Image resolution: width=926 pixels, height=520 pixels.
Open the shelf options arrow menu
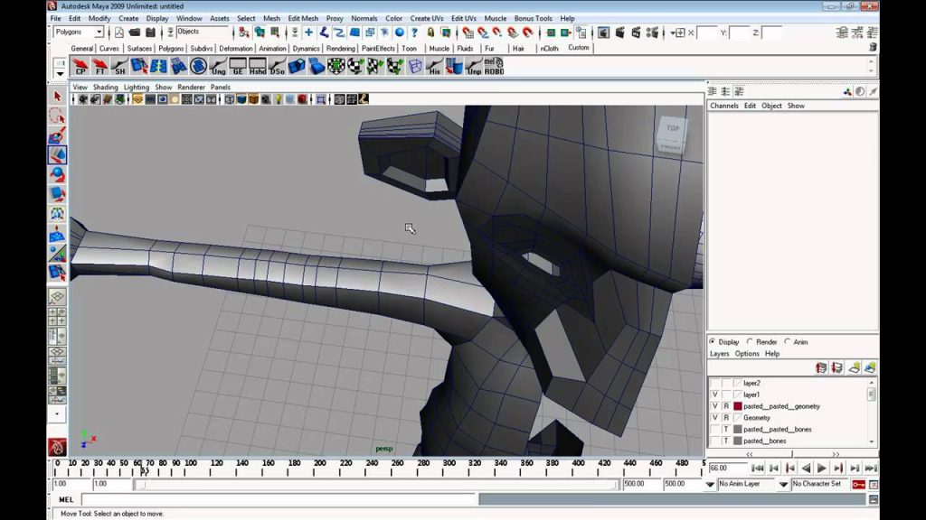point(60,74)
